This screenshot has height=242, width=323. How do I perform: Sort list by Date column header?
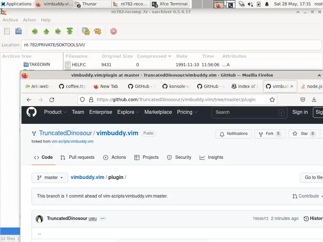point(182,56)
